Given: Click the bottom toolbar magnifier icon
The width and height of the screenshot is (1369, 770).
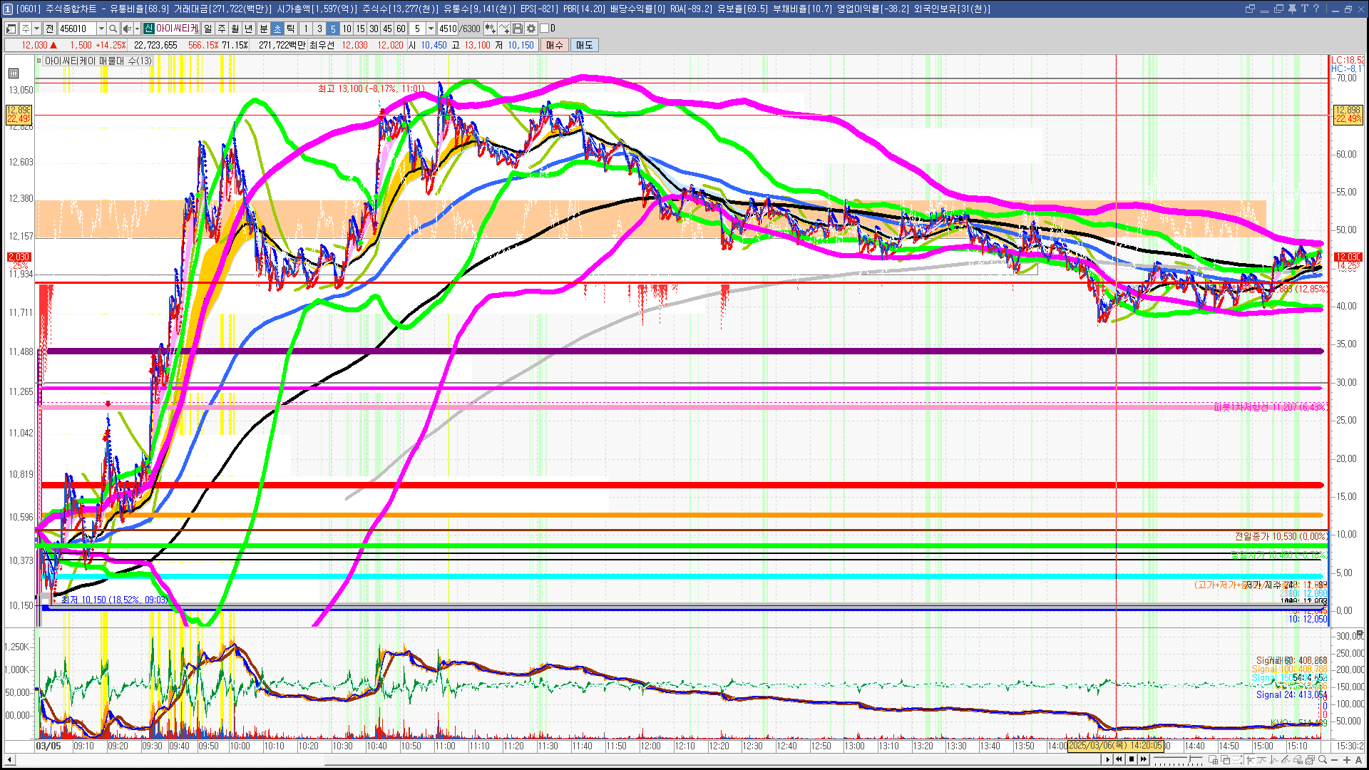Looking at the screenshot, I should [x=1323, y=760].
